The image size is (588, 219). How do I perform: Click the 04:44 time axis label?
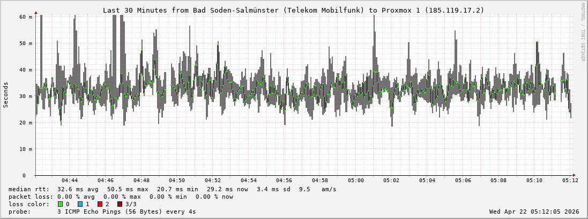70,181
